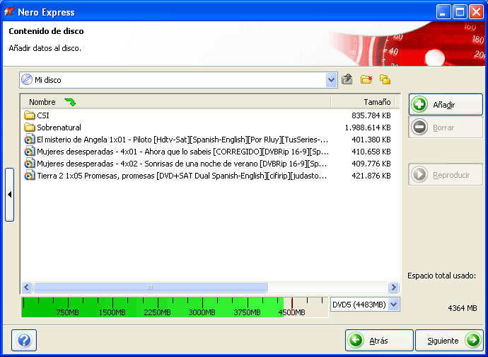
Task: Select Tierra 2 1x05 Promesas file name
Action: [x=182, y=176]
